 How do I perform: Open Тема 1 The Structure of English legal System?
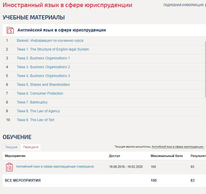pyautogui.click(x=53, y=49)
